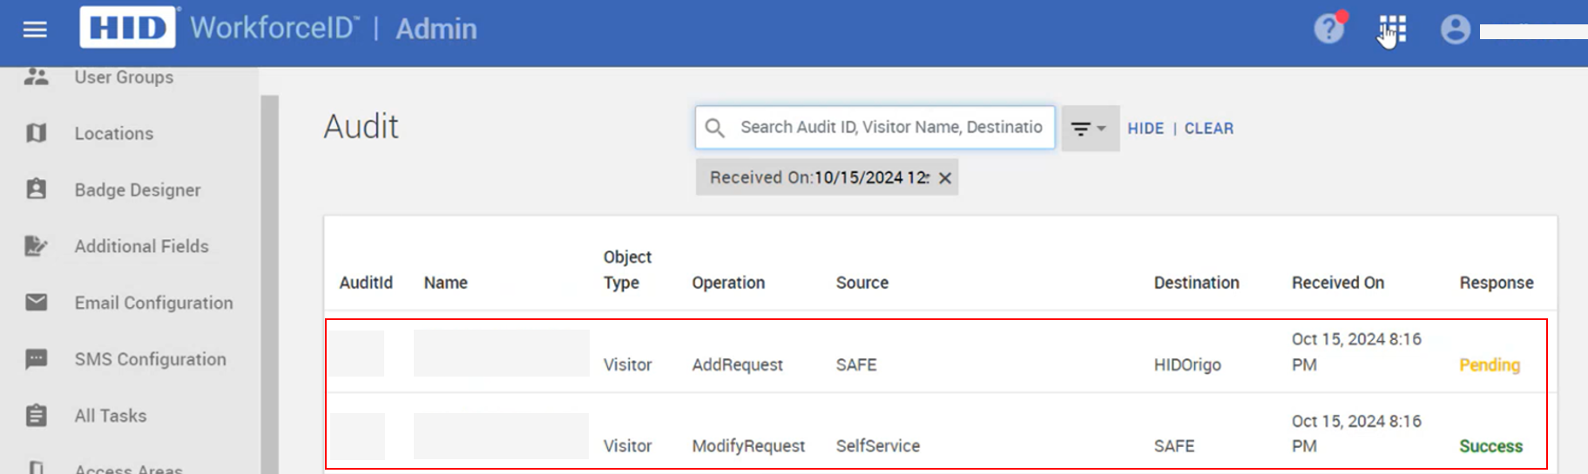Viewport: 1588px width, 474px height.
Task: Click the search magnifier icon
Action: click(715, 128)
